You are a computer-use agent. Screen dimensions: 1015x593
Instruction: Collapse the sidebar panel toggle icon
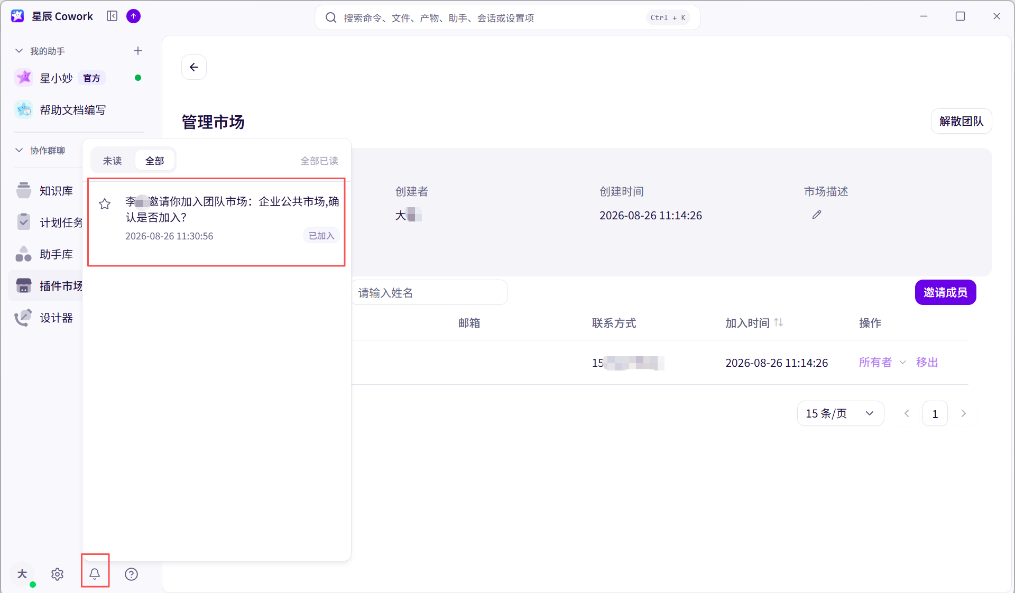click(x=112, y=16)
